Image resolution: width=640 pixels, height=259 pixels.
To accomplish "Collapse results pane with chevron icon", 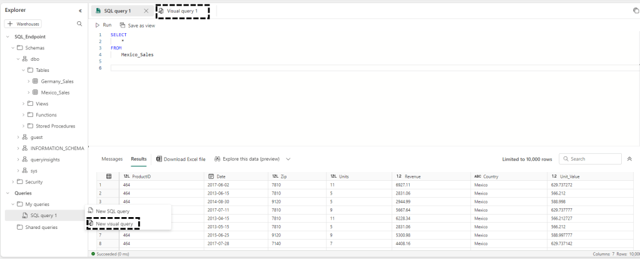I will tap(629, 159).
